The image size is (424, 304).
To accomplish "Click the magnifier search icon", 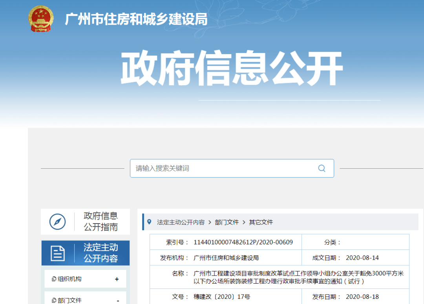I will [x=322, y=168].
